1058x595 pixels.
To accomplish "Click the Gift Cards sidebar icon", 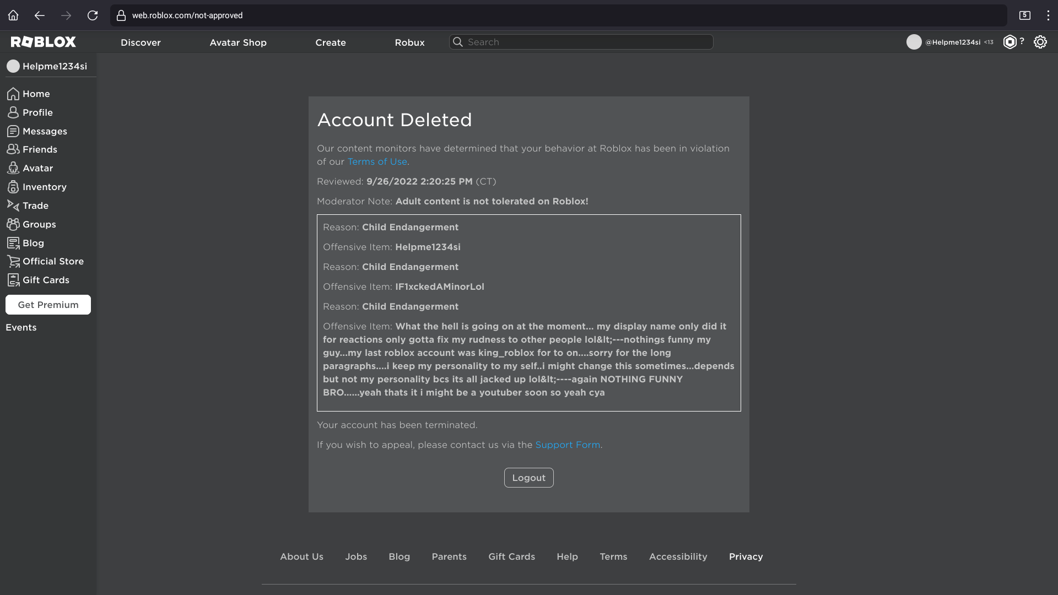I will pos(13,280).
